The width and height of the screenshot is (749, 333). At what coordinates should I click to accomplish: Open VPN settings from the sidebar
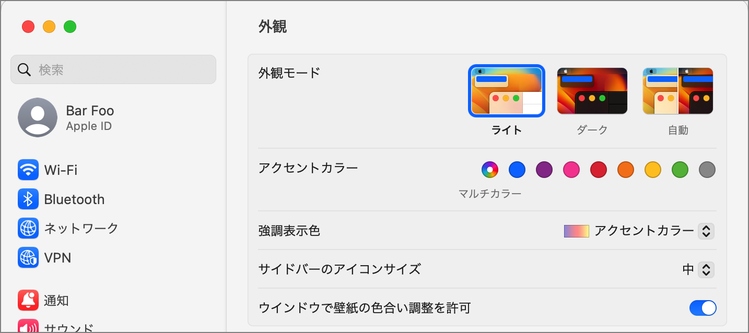click(x=57, y=257)
